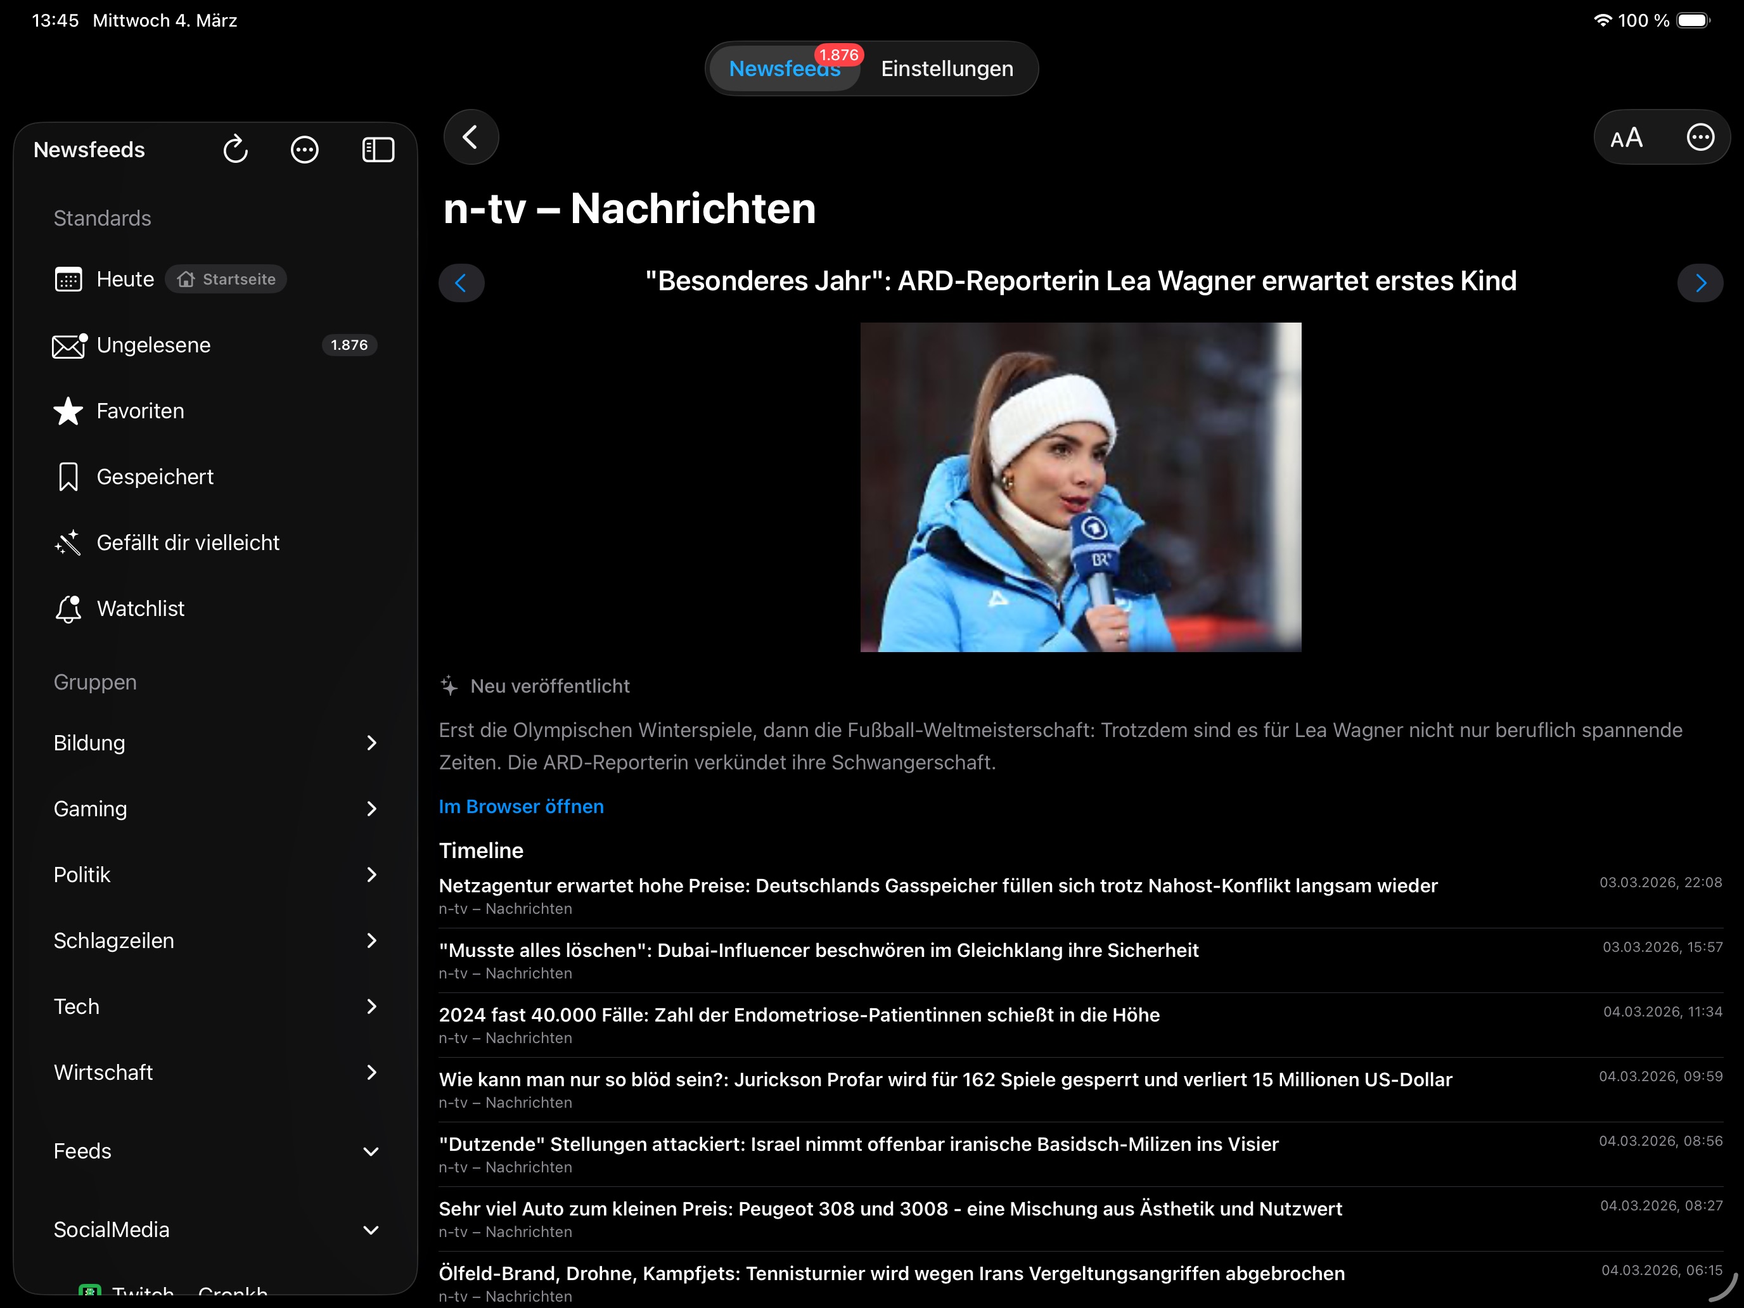Go to the next article

(x=1701, y=282)
